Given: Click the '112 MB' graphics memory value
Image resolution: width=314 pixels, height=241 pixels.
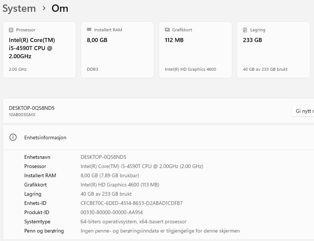Looking at the screenshot, I should click(174, 40).
